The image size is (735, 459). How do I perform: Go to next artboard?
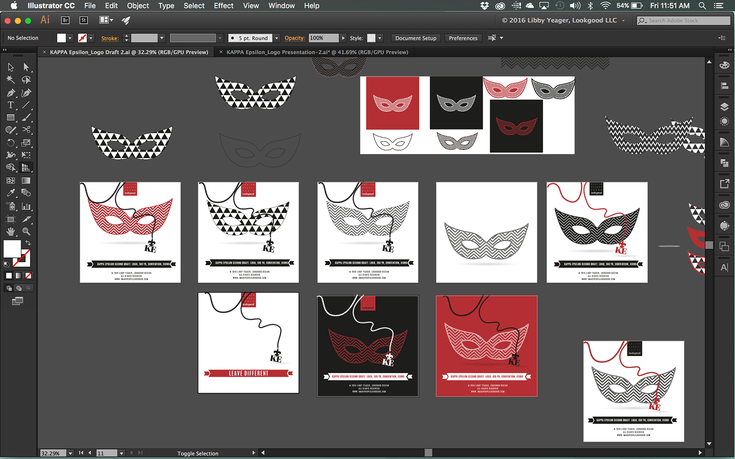tap(132, 453)
